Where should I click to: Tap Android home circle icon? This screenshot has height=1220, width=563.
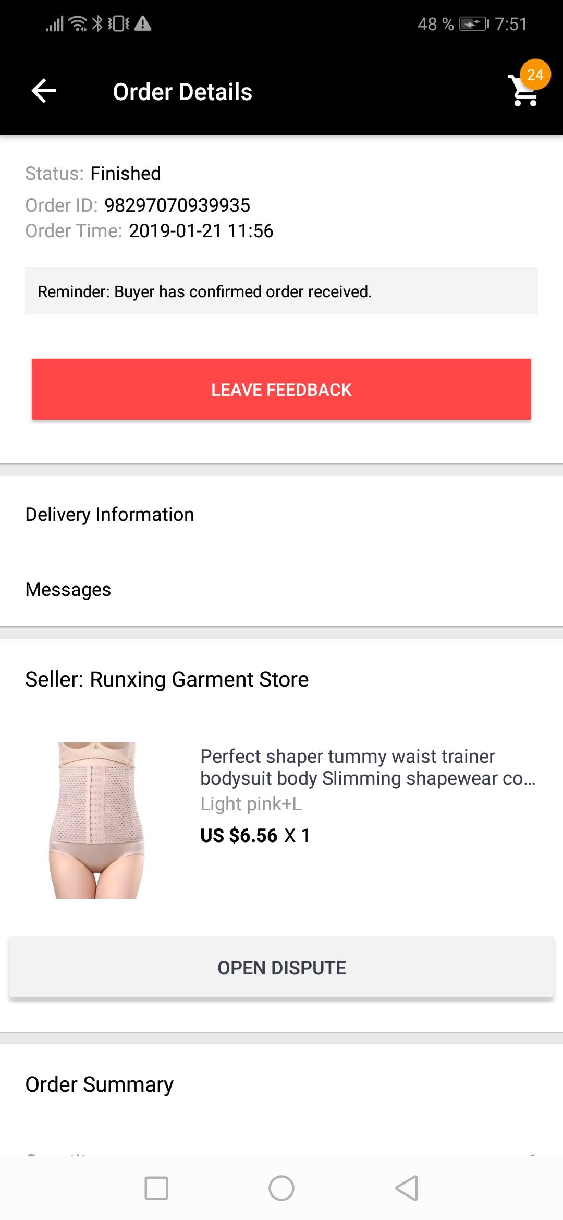point(281,1188)
